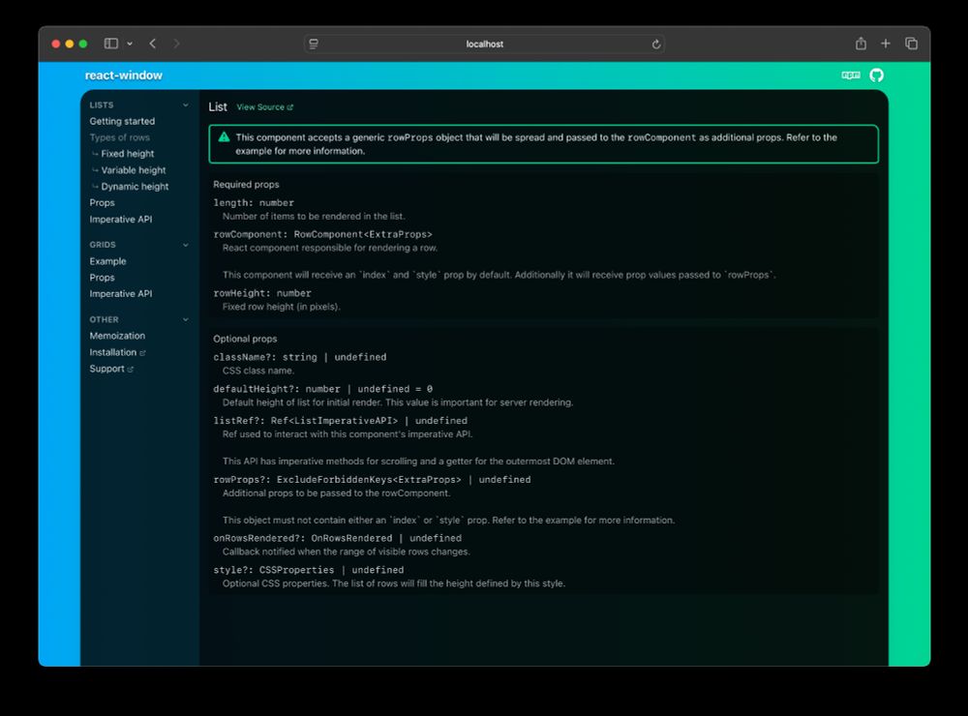Click the LISTS section label
This screenshot has width=968, height=716.
pyautogui.click(x=102, y=104)
